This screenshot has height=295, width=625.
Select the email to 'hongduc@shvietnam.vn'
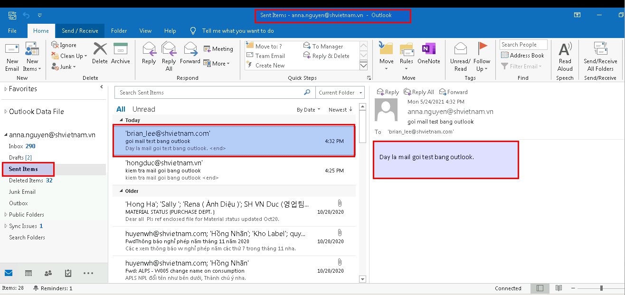(234, 170)
